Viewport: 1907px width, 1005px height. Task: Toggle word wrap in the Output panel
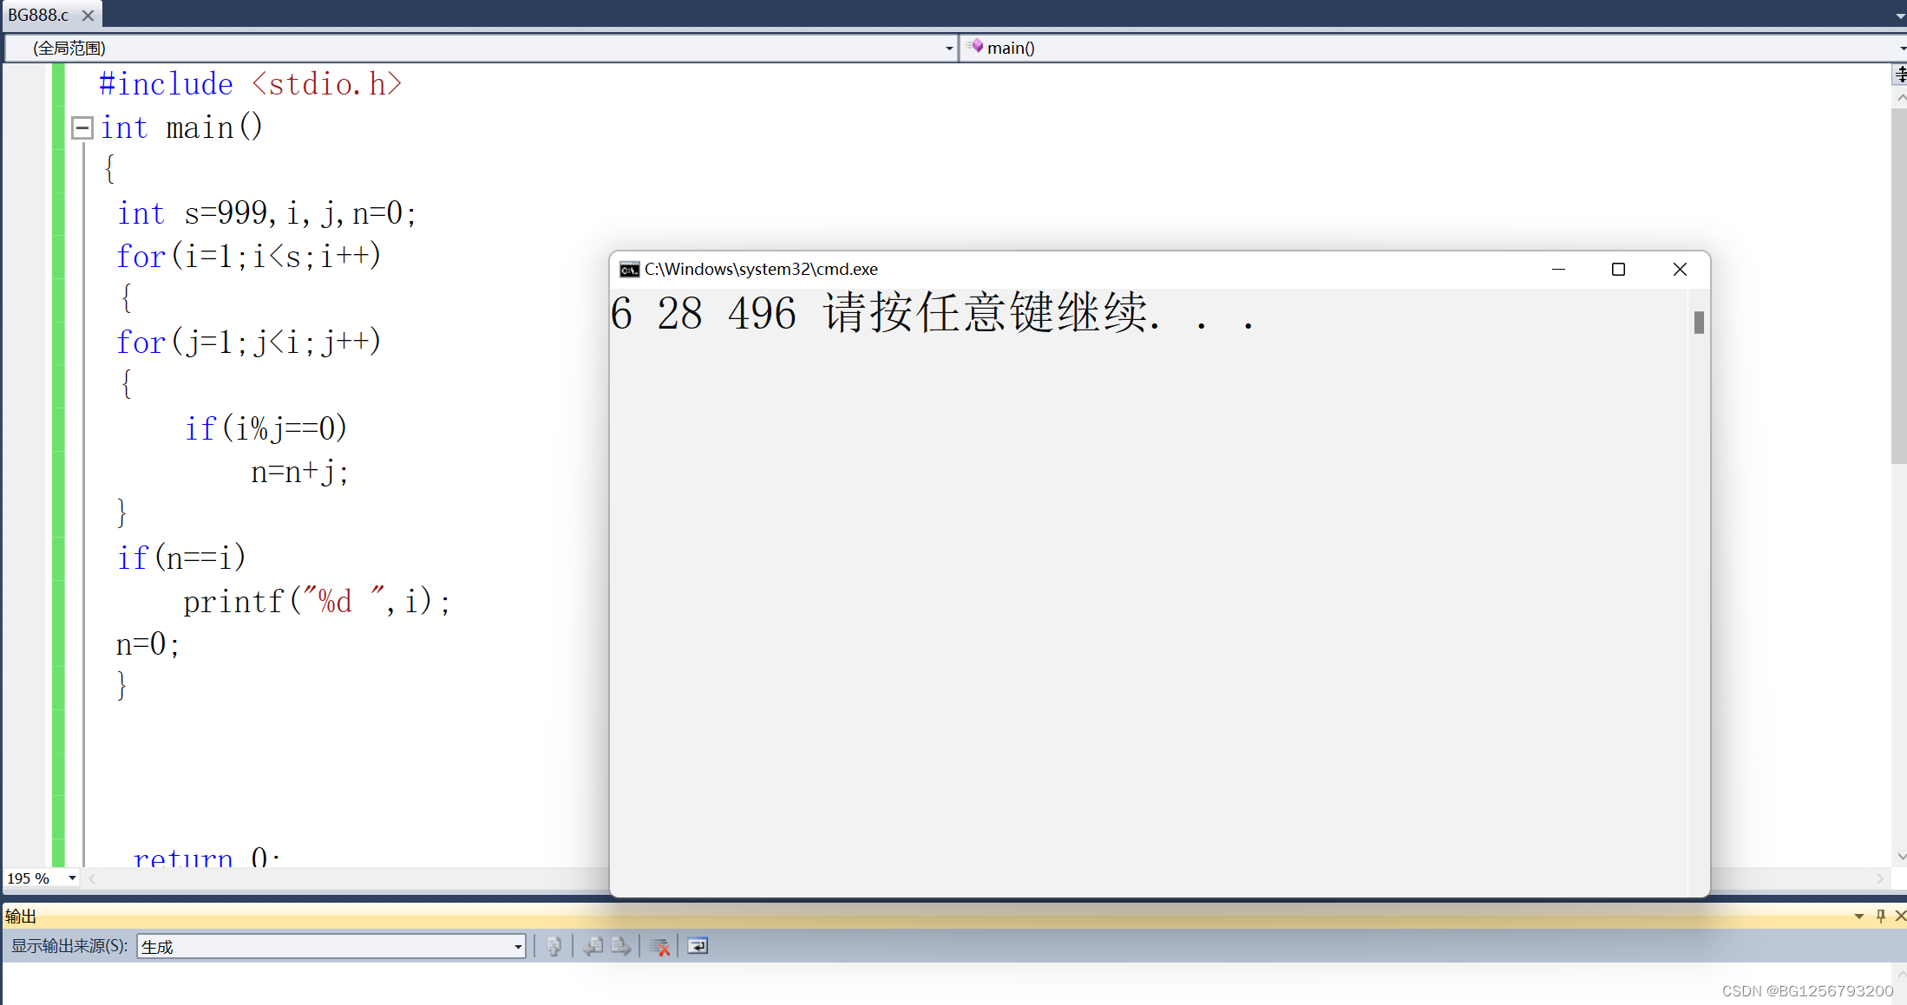click(698, 946)
